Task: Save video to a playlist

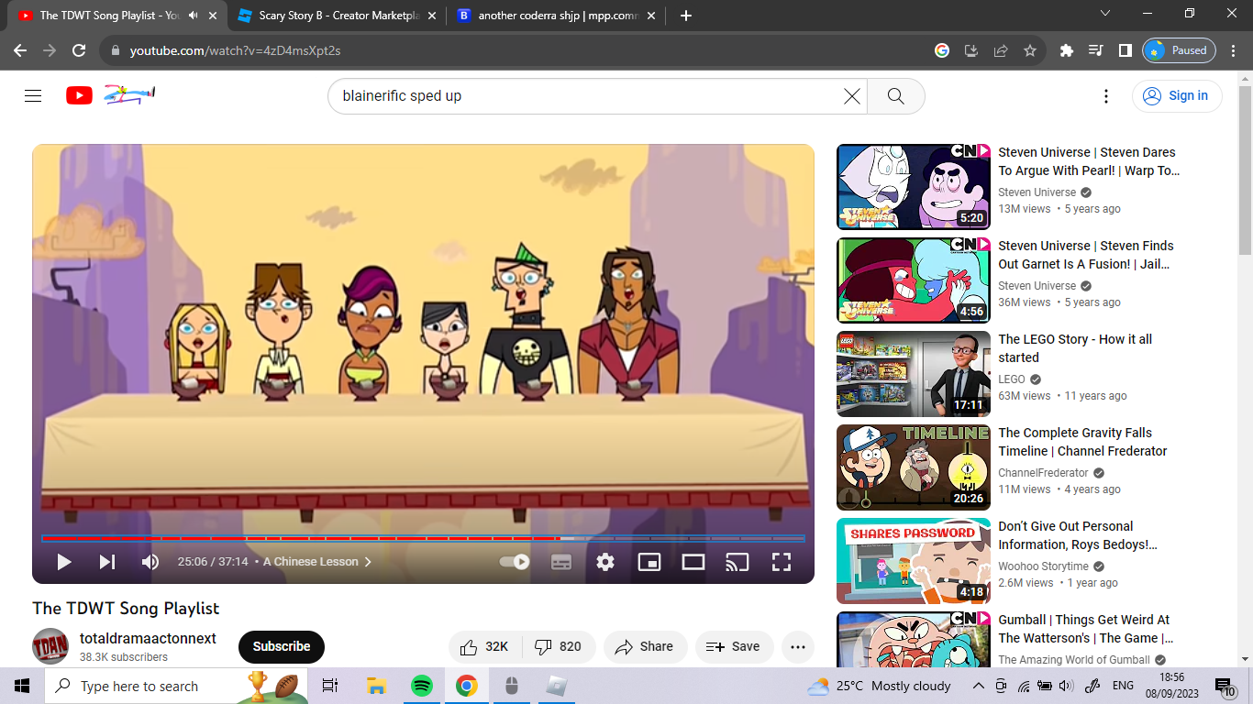Action: point(734,646)
